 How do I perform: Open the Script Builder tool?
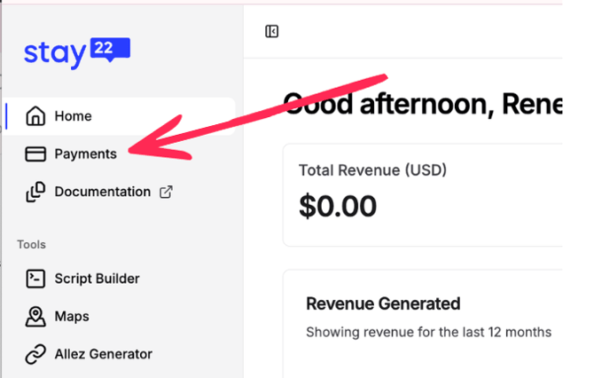click(x=97, y=279)
